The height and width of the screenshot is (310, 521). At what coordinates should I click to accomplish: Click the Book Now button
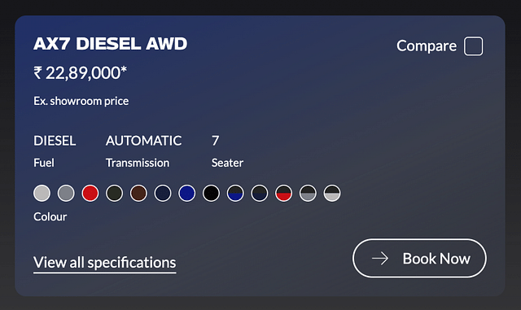pyautogui.click(x=419, y=258)
